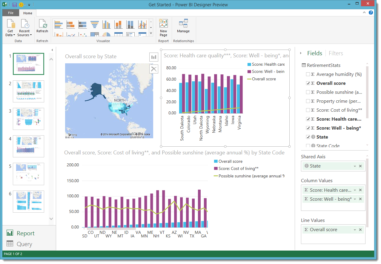Click the chart type icon beside the map

154,57
